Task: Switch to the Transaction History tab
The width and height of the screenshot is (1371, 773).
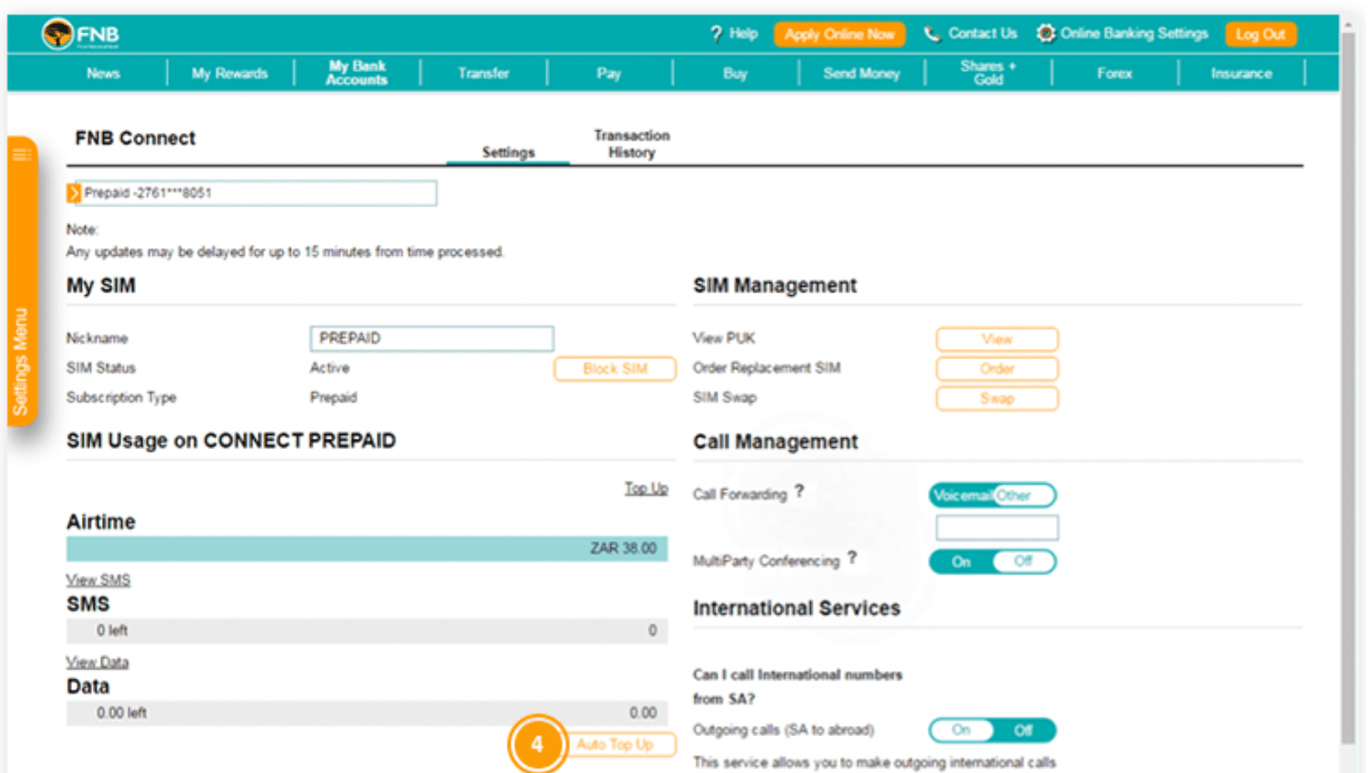Action: [x=631, y=144]
